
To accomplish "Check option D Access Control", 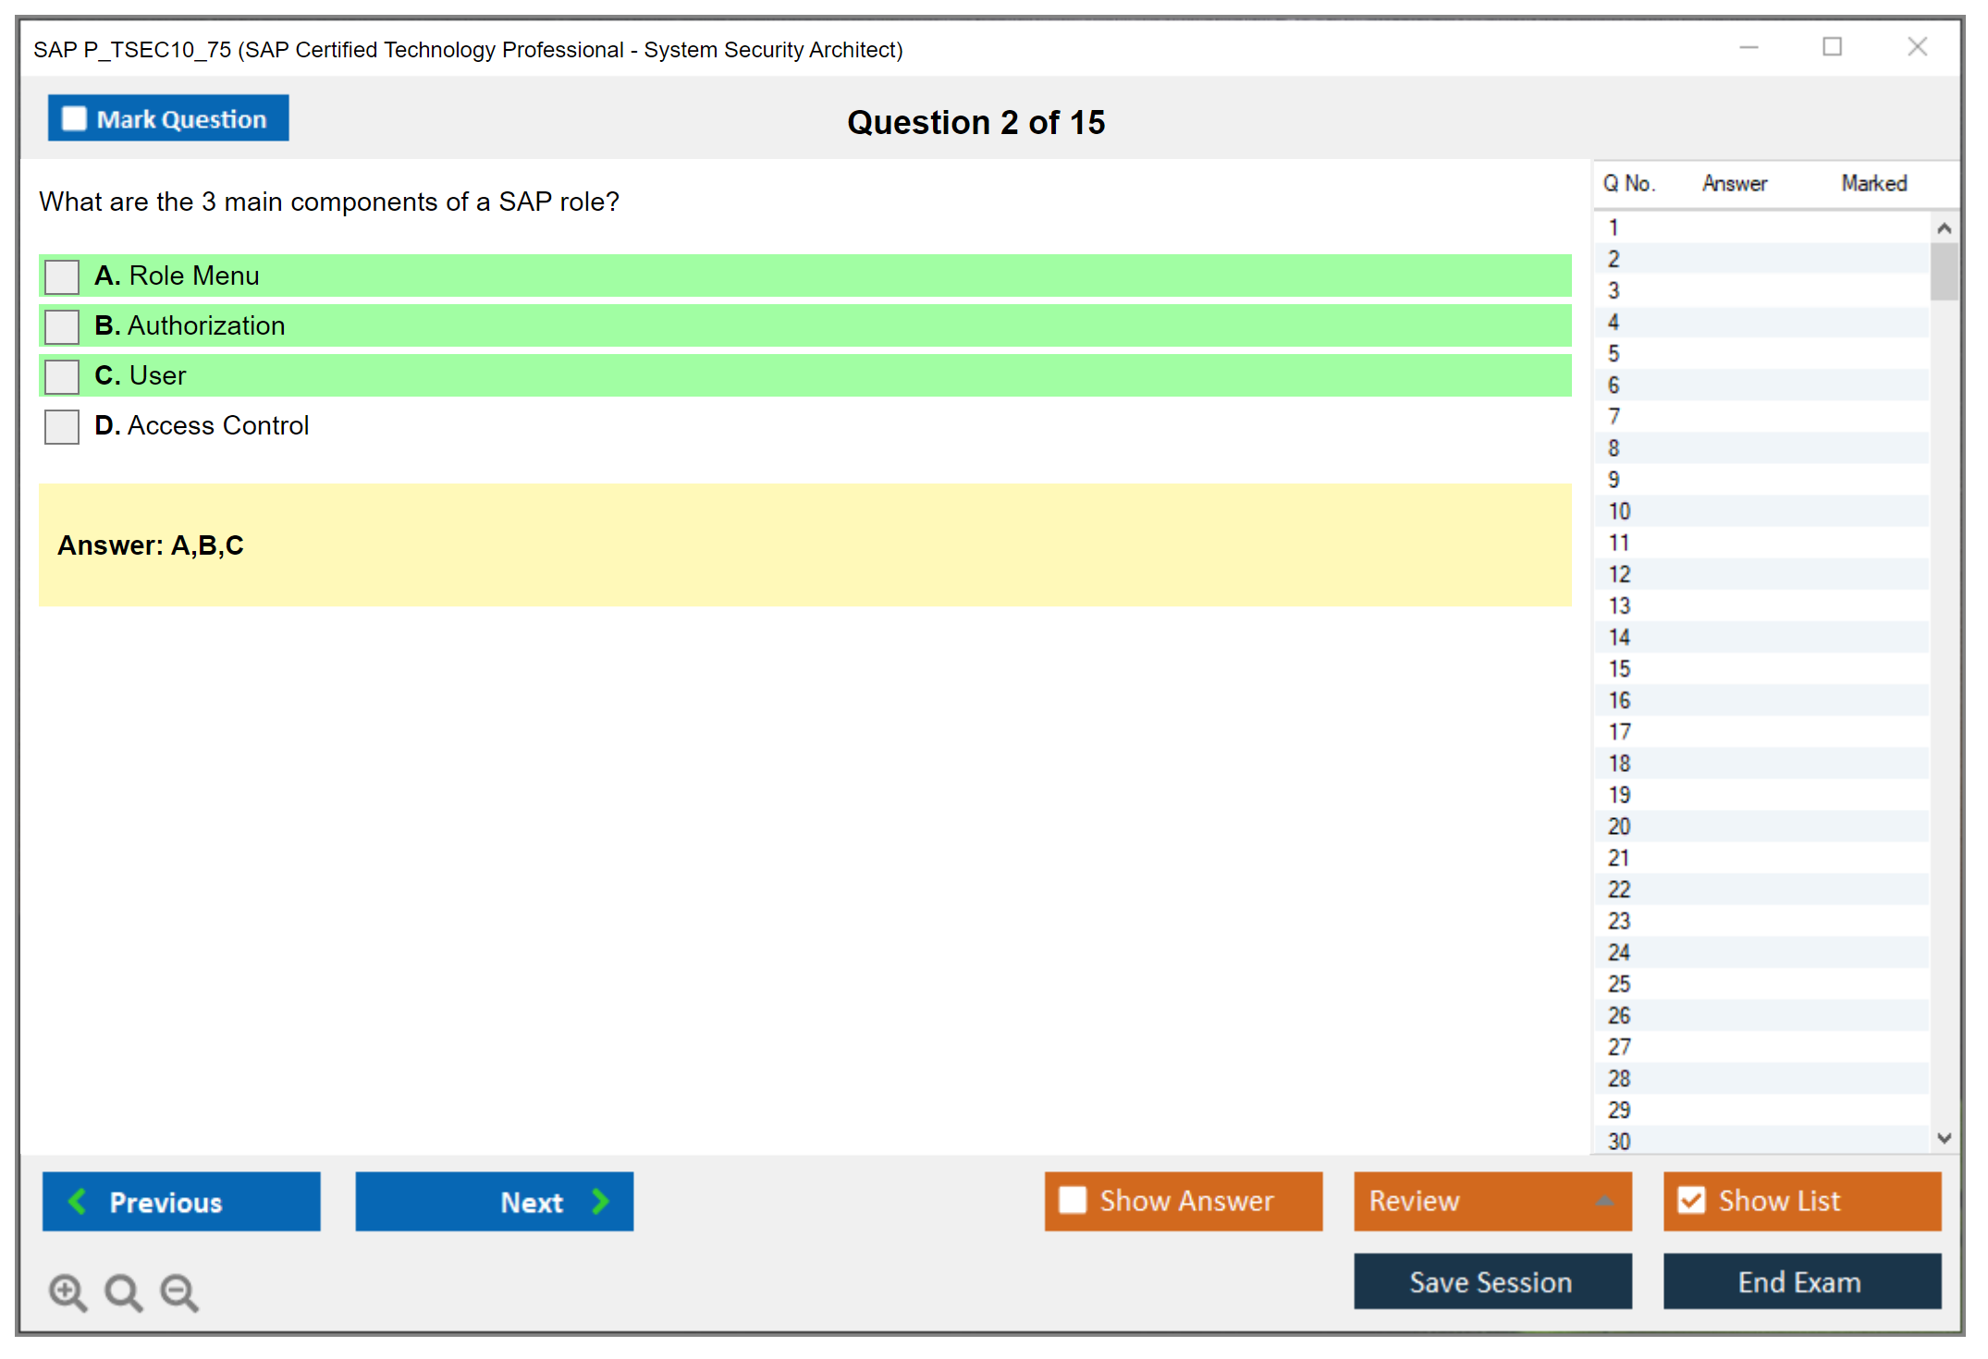I will pos(62,426).
